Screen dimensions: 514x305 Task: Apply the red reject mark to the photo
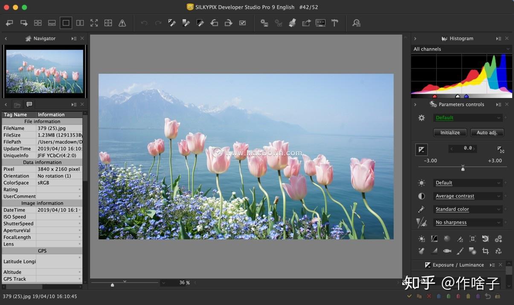point(429,296)
